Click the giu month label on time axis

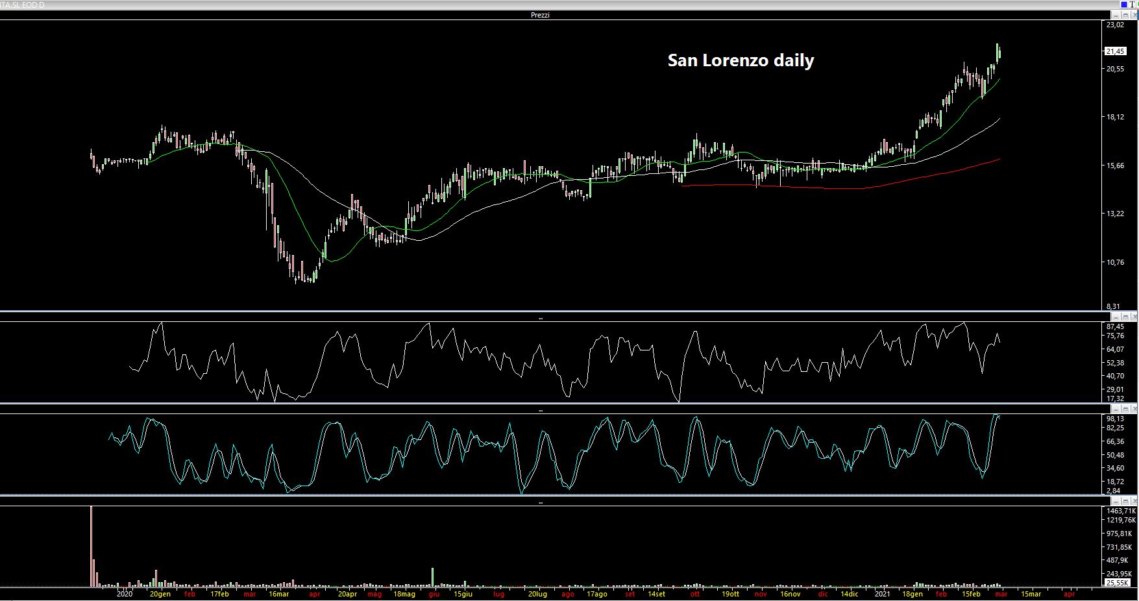[434, 594]
